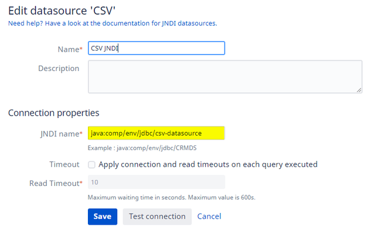Click the 'Read Timeout*' field label
375x244 pixels.
(56, 183)
